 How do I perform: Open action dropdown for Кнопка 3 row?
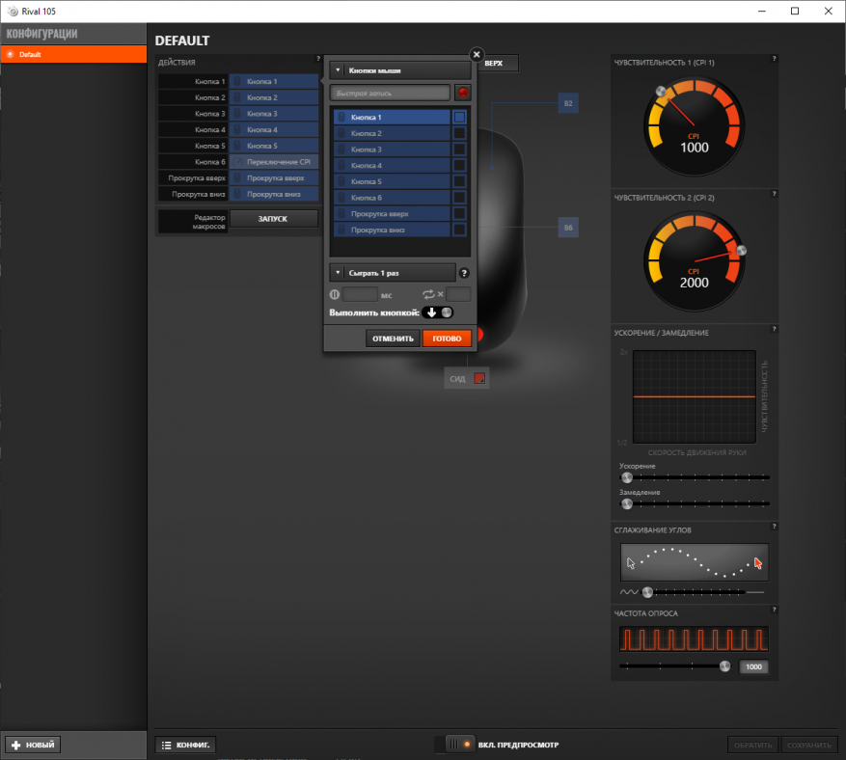pyautogui.click(x=274, y=114)
